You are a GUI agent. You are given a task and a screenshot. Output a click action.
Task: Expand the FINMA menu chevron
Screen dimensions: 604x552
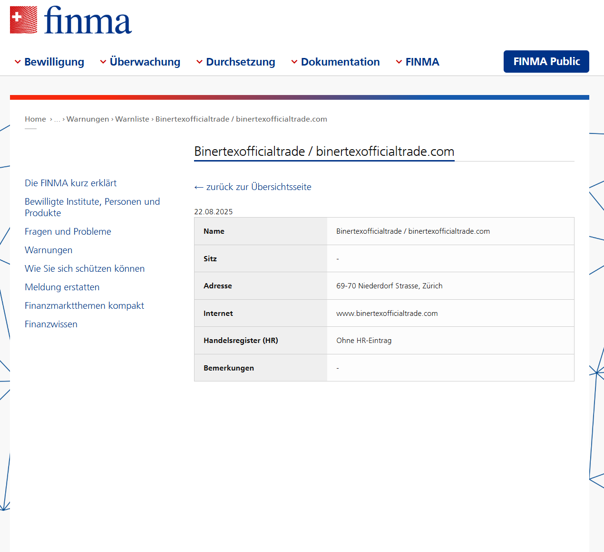399,62
